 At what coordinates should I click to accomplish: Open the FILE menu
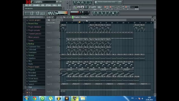[x=26, y=5]
